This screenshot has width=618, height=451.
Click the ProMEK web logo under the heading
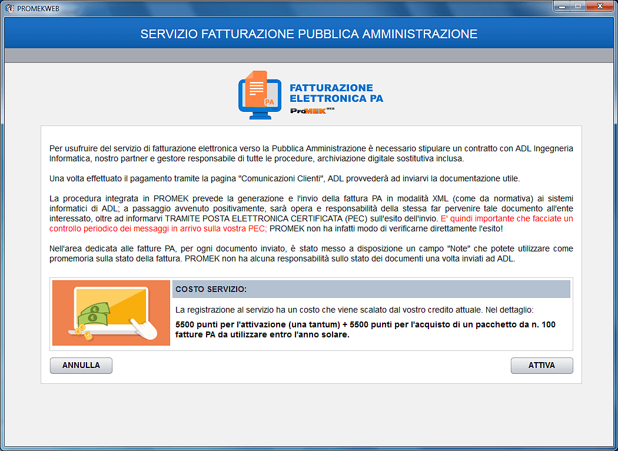pos(312,110)
